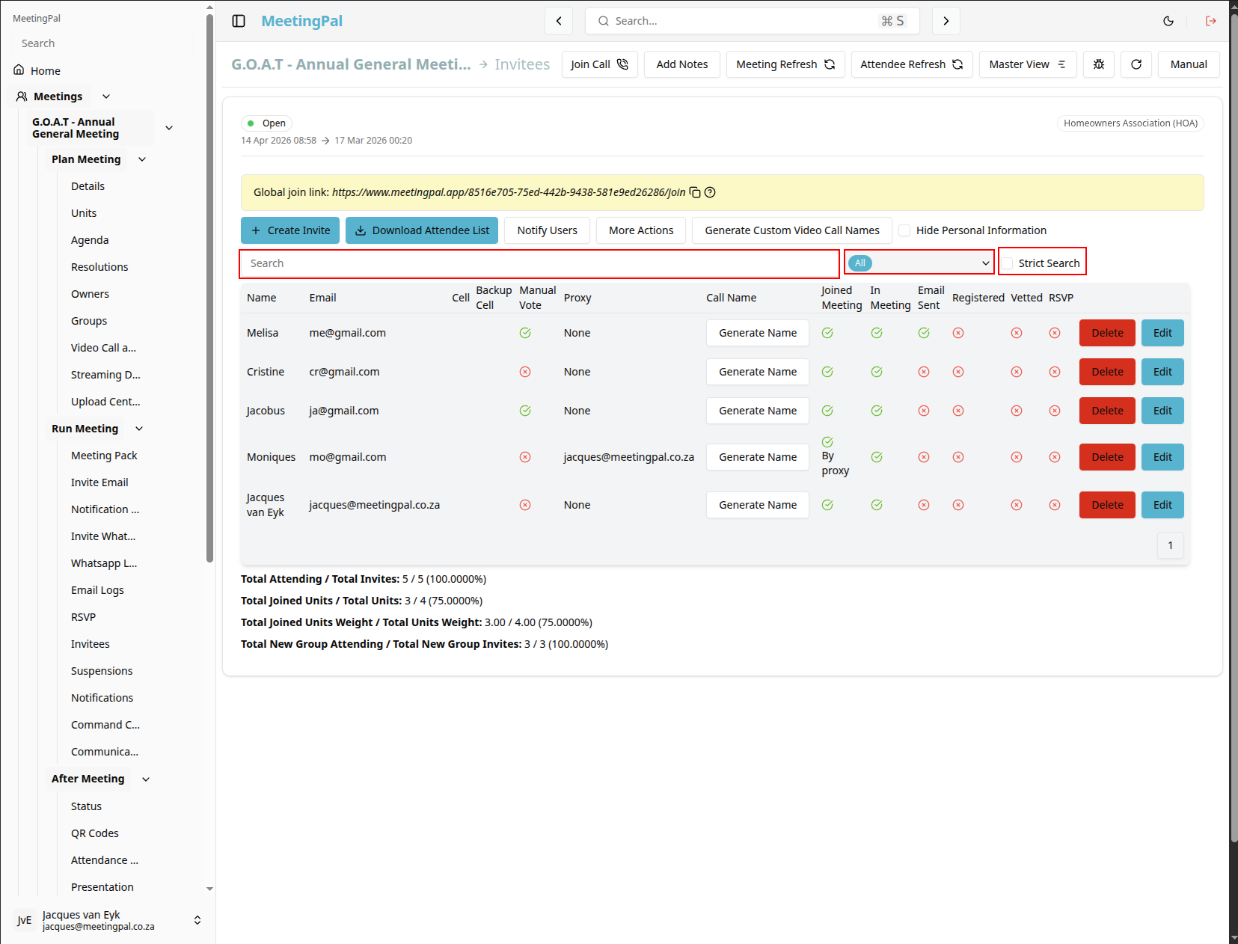Open Email Logs in sidebar

[x=97, y=590]
